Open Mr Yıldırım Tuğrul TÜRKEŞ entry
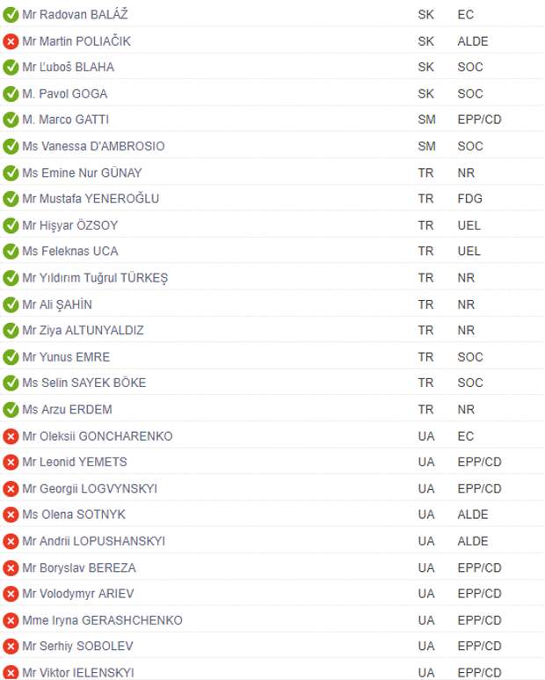This screenshot has height=680, width=545. point(95,278)
